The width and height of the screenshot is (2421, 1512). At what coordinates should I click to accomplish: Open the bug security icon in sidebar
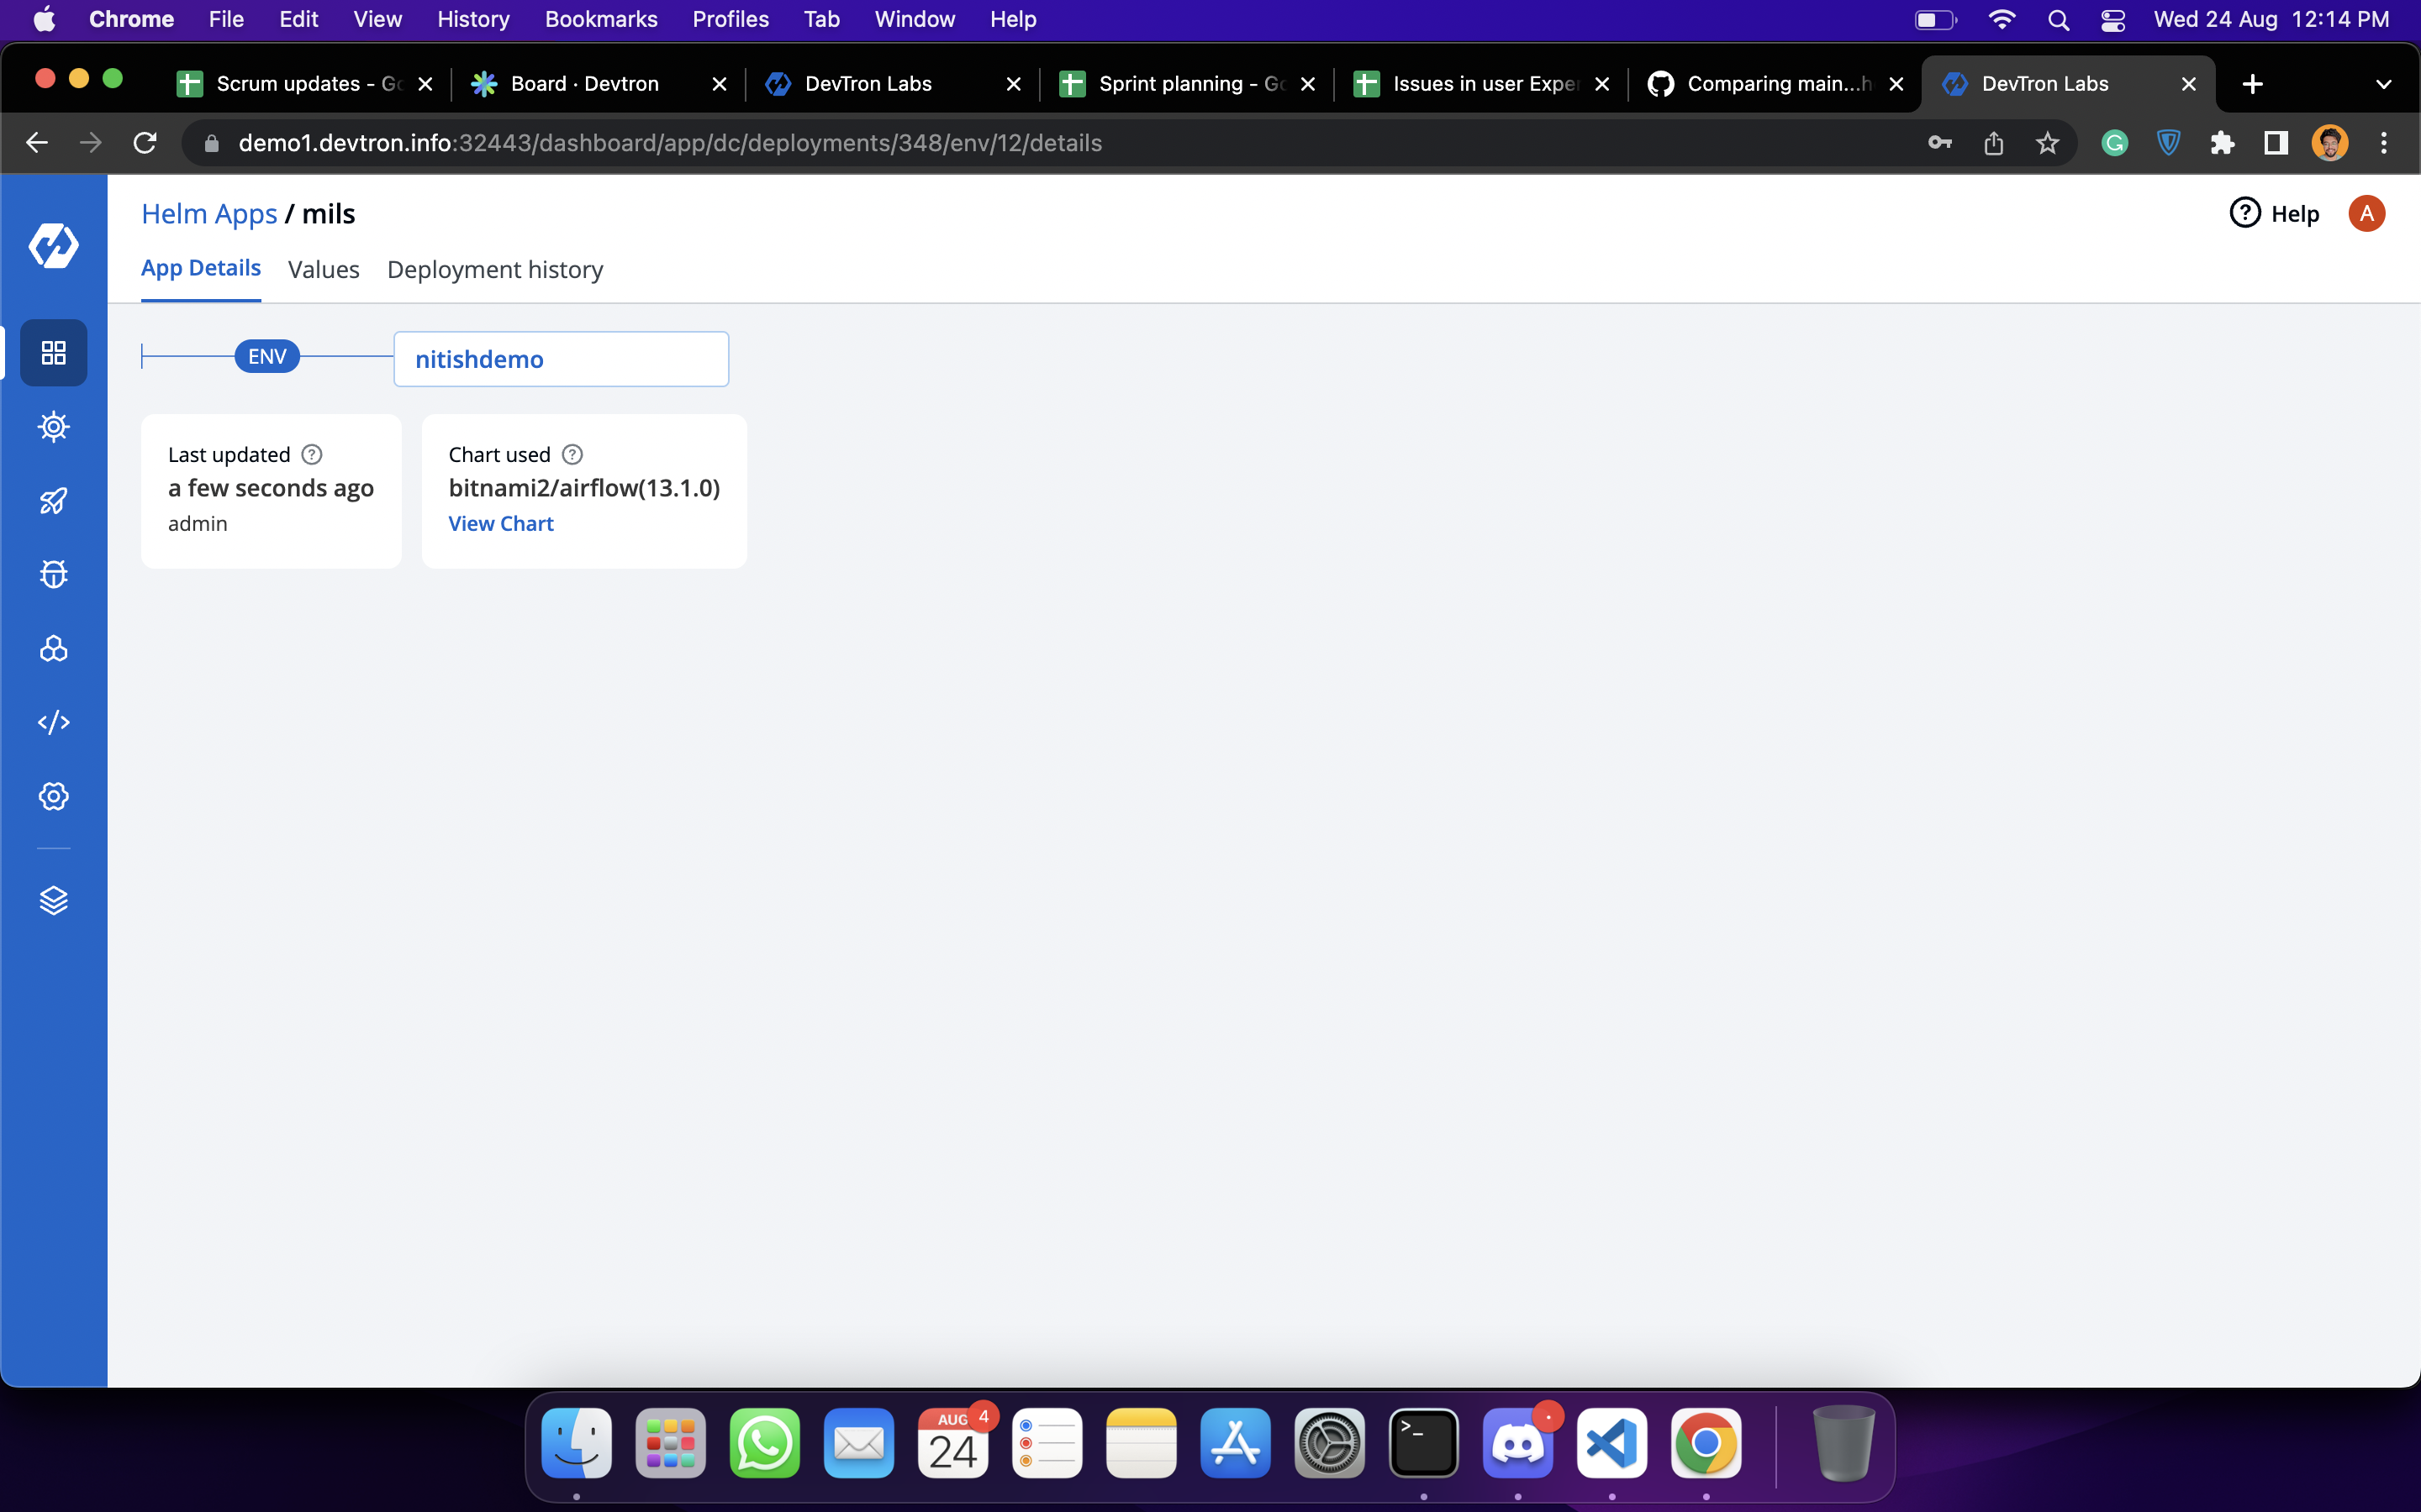click(x=53, y=574)
